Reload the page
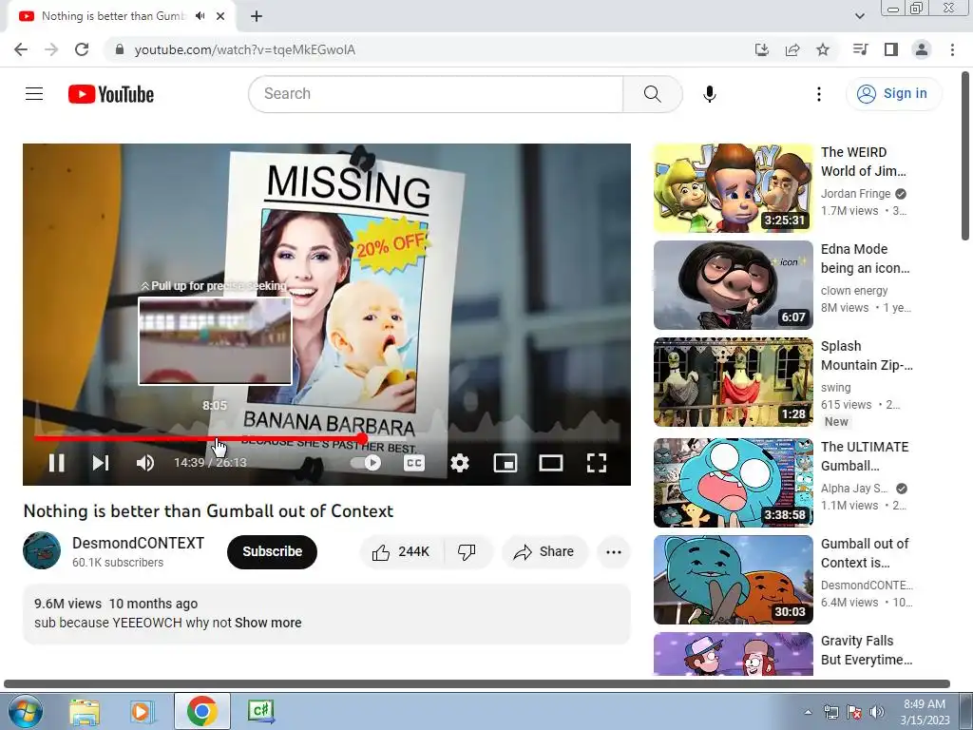Image resolution: width=973 pixels, height=730 pixels. (x=82, y=49)
